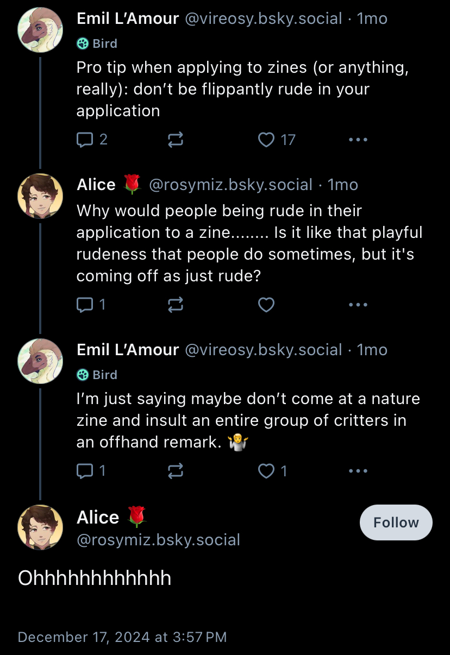Repost Emil's first post about zines
Viewport: 450px width, 655px height.
176,140
